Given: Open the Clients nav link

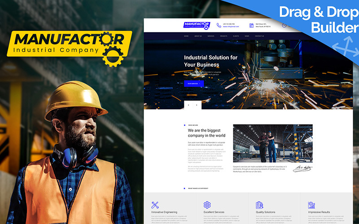Looking at the screenshot, I should tap(236, 36).
